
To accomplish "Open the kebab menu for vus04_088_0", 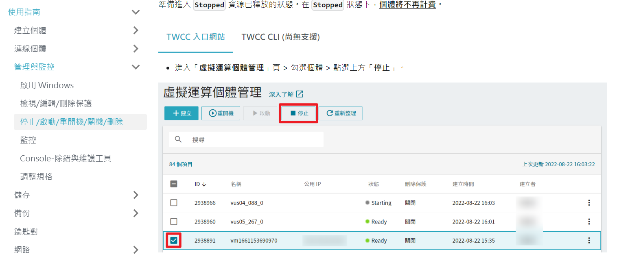I will click(x=589, y=202).
